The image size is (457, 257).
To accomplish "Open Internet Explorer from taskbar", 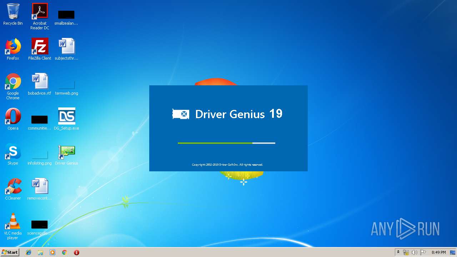I will (x=29, y=252).
